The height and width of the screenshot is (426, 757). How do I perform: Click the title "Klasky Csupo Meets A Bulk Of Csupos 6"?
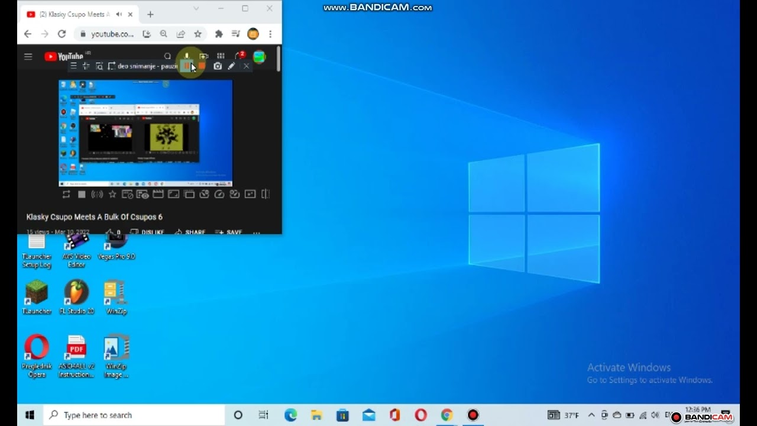click(94, 217)
